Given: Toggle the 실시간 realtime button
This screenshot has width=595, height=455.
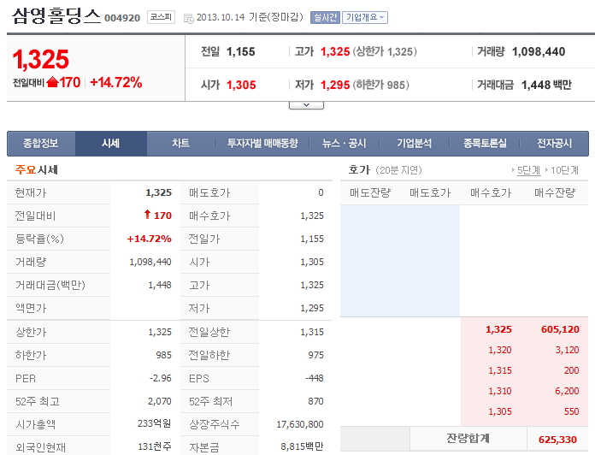Looking at the screenshot, I should point(325,17).
